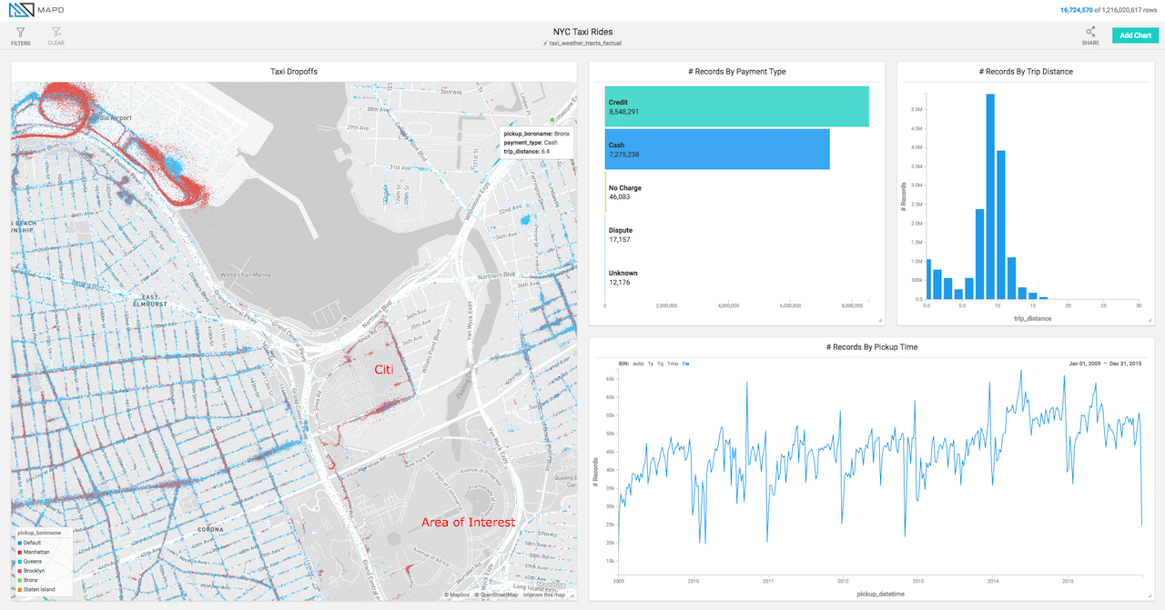Edit the Jan 01, 2009 start date
Image resolution: width=1165 pixels, height=610 pixels.
[1086, 364]
